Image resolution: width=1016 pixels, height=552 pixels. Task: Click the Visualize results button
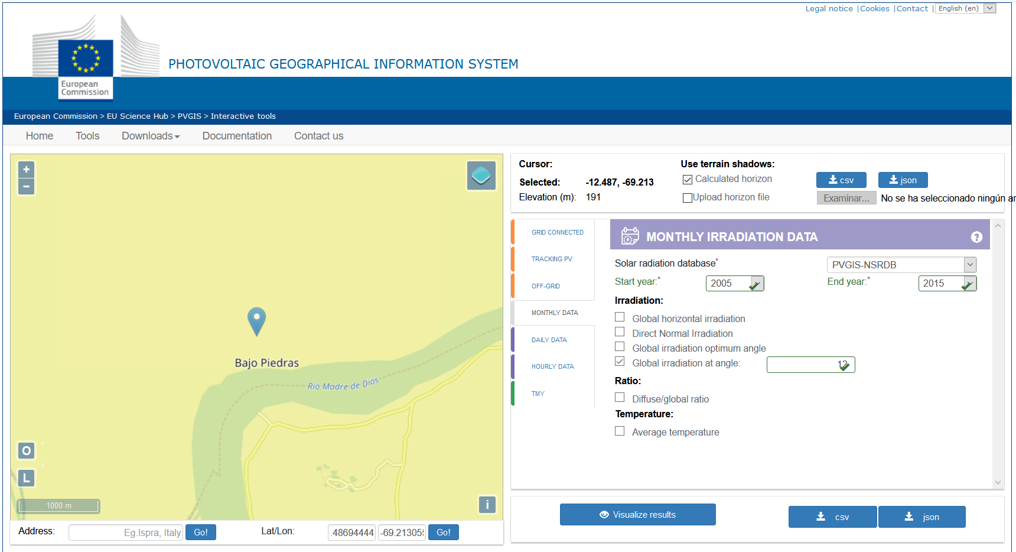tap(638, 515)
